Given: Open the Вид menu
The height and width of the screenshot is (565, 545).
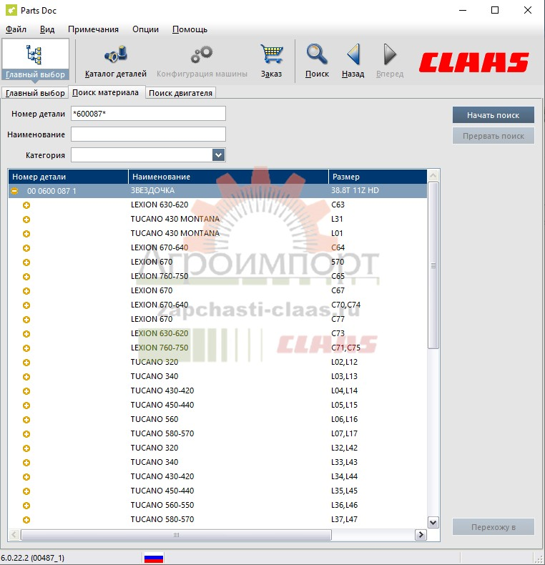Looking at the screenshot, I should [x=47, y=29].
